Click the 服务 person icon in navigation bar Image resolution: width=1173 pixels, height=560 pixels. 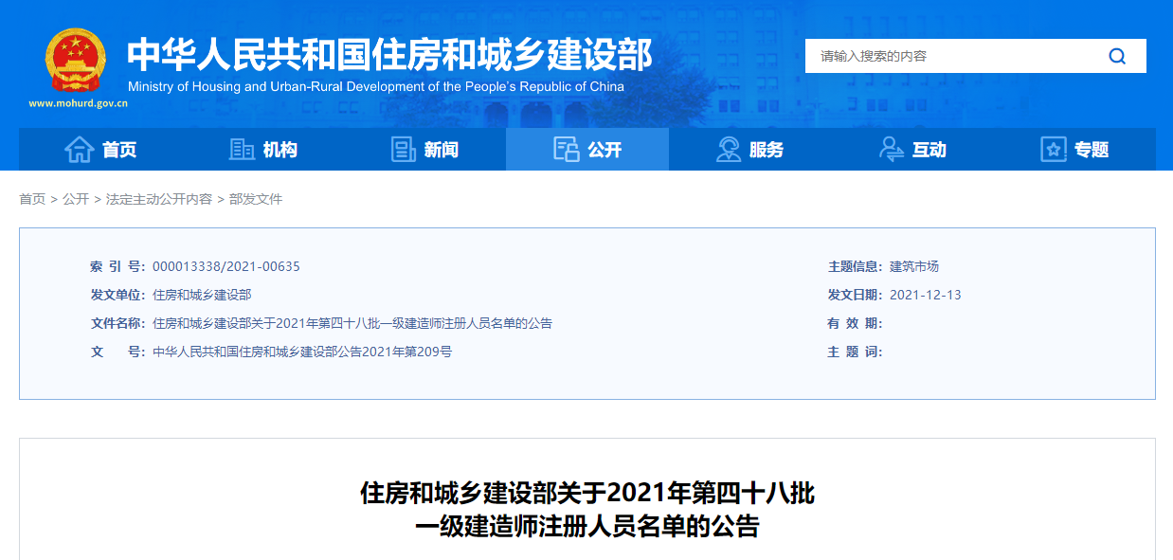(728, 149)
